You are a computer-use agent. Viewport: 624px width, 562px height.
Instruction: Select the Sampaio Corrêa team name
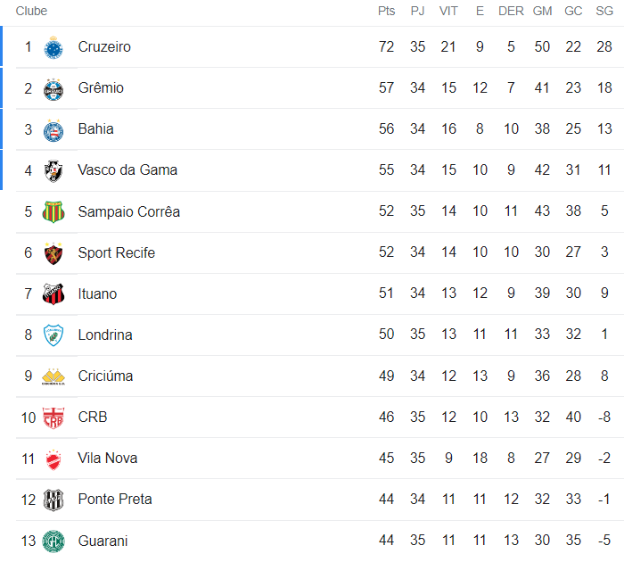point(129,212)
